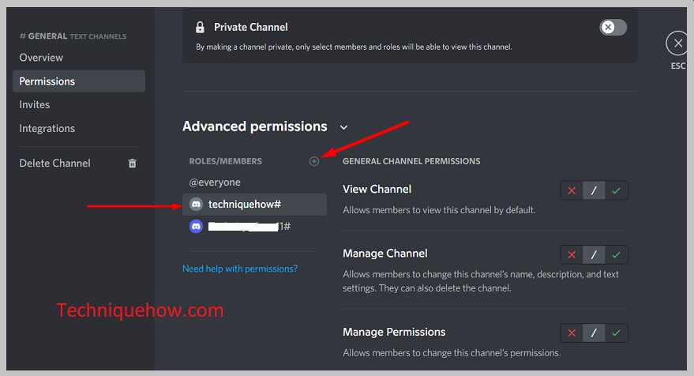This screenshot has width=694, height=376.
Task: Click the View Channel description text
Action: 439,210
